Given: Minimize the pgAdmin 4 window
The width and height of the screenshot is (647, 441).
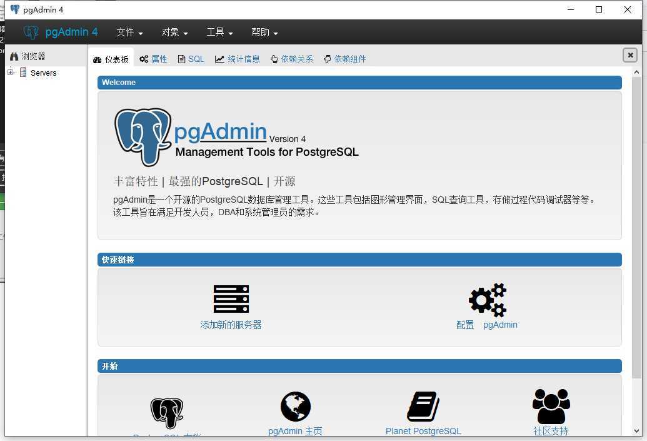Looking at the screenshot, I should (571, 9).
